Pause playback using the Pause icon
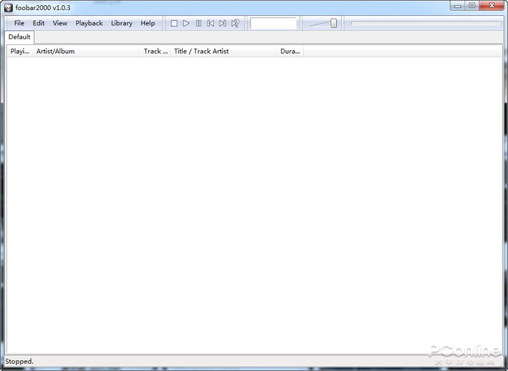Viewport: 508px width, 371px height. [198, 23]
